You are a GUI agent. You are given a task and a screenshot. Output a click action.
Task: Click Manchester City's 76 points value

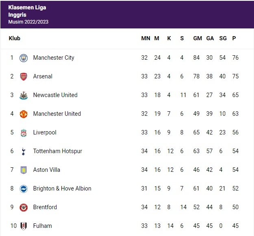[235, 58]
